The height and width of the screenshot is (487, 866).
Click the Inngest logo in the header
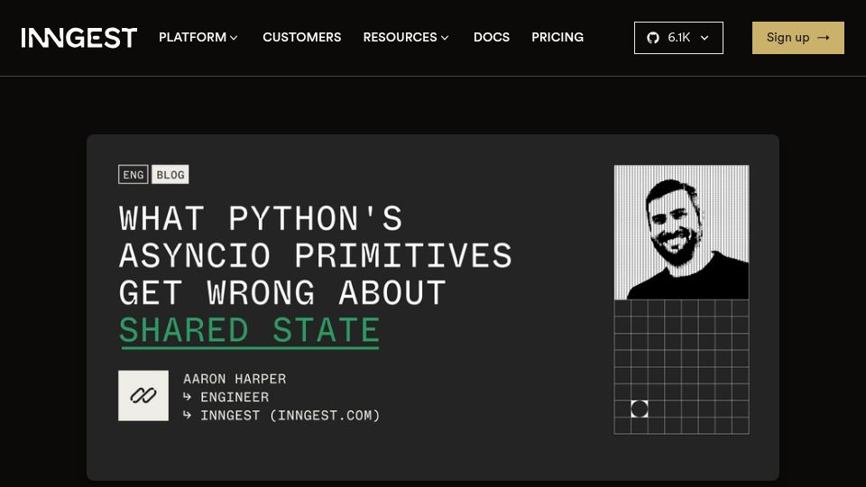[x=79, y=38]
